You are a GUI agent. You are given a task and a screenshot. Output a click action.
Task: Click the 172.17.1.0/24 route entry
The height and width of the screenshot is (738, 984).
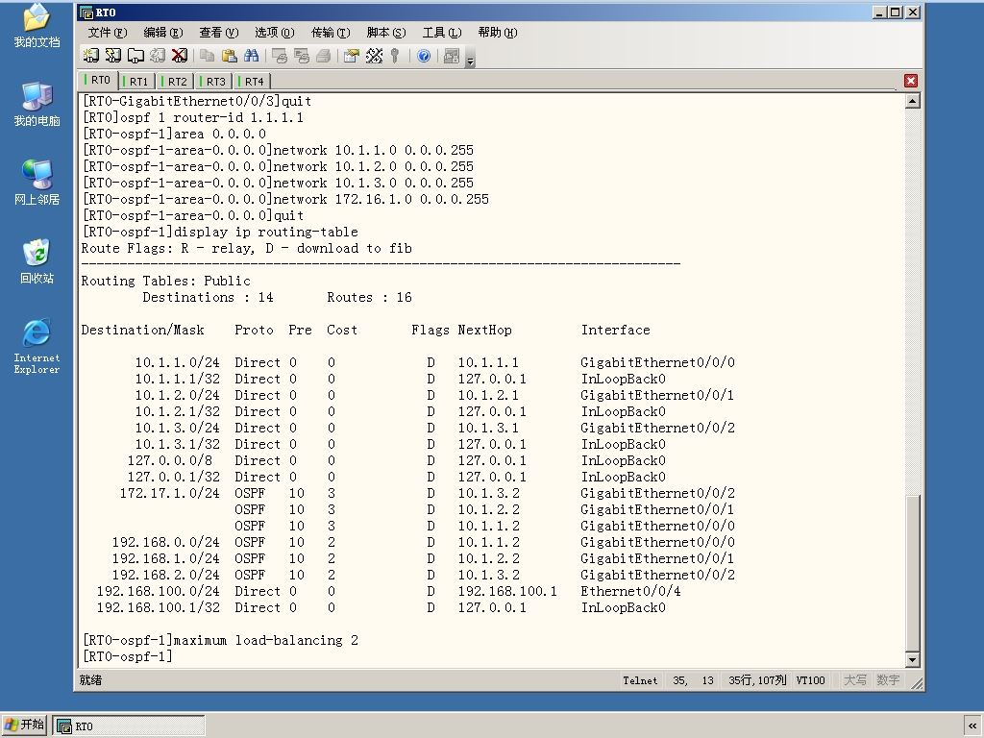pos(169,493)
